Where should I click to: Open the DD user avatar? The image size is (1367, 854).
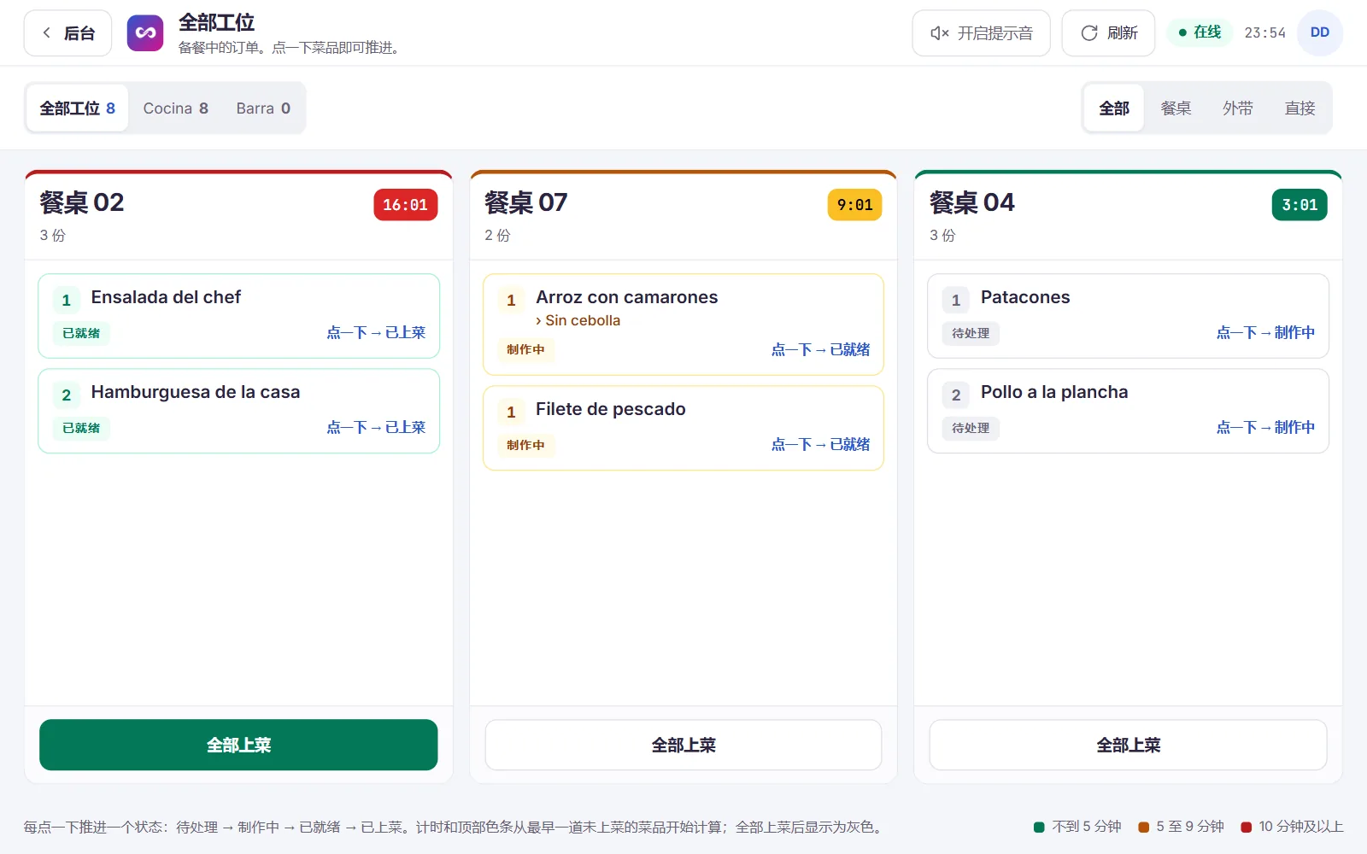(x=1320, y=32)
